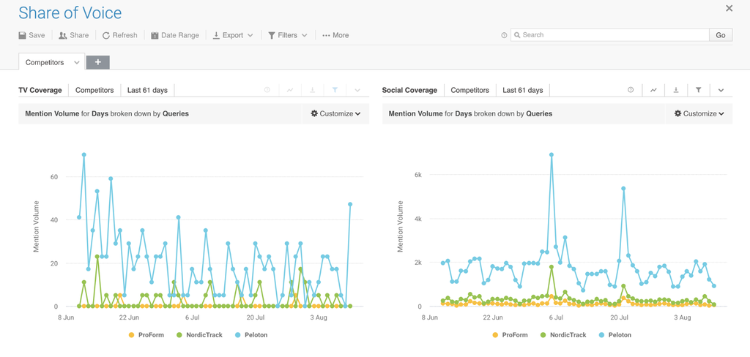750x357 pixels.
Task: Open the Date Range calendar picker
Action: click(175, 35)
